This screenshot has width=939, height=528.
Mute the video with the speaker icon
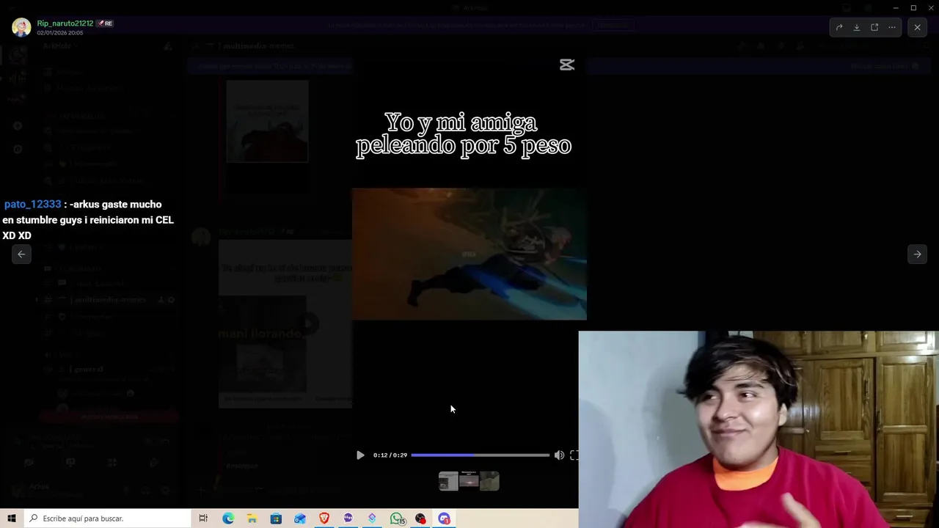coord(559,455)
